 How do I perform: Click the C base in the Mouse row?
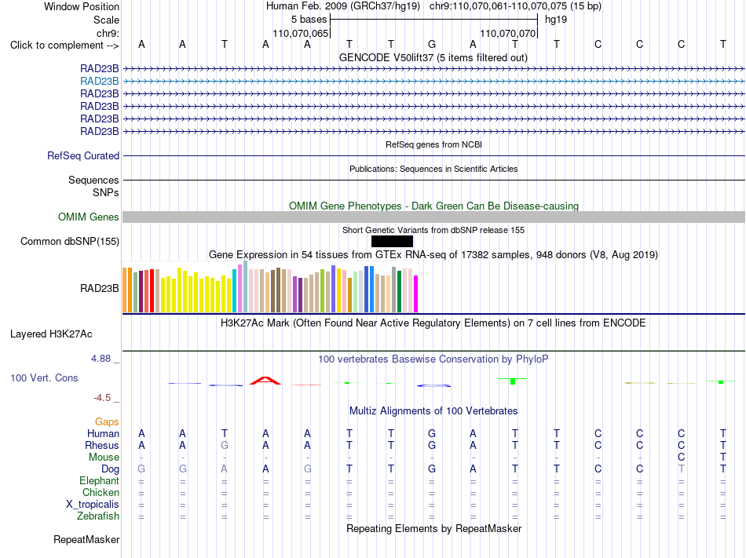(681, 458)
